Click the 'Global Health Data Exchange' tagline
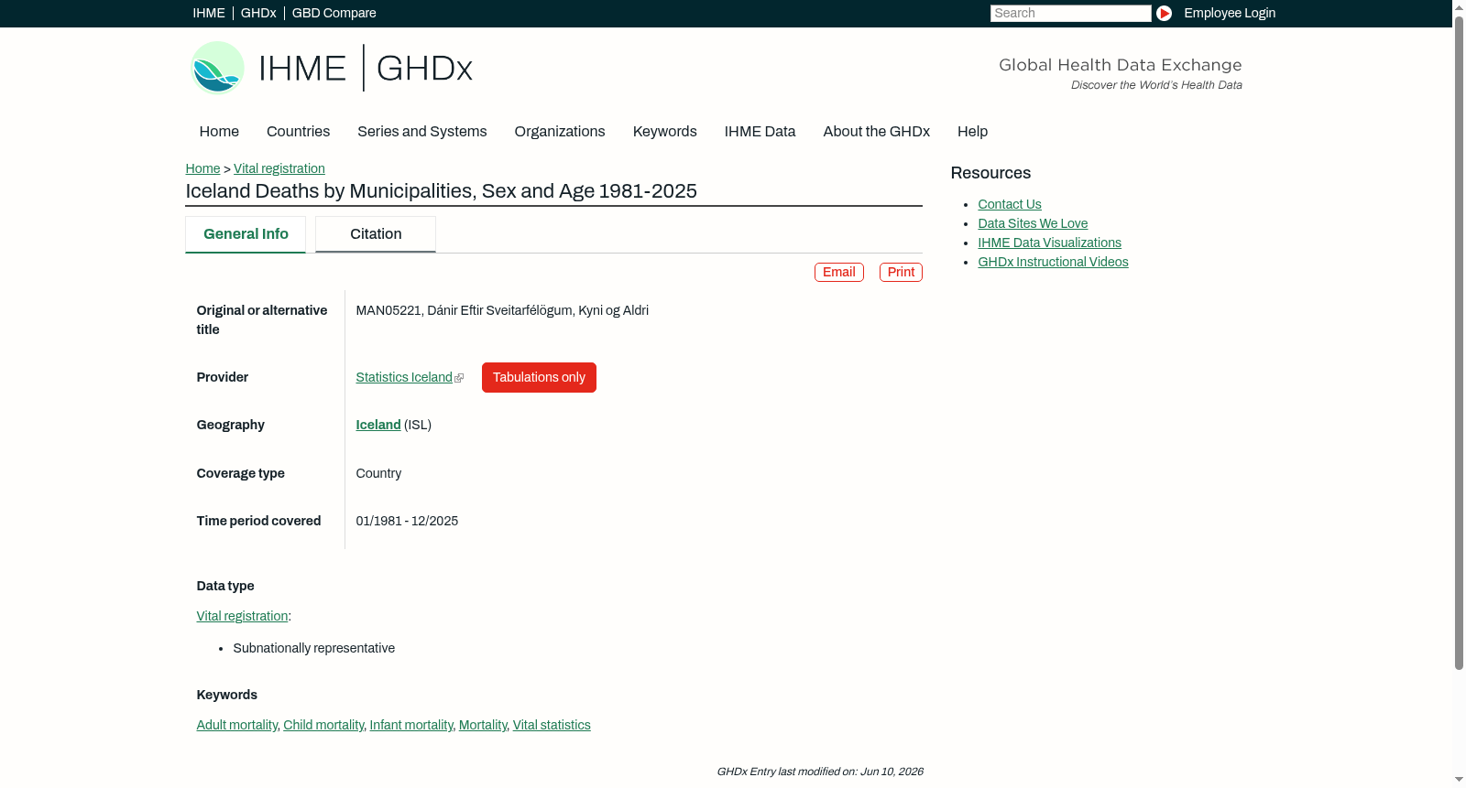Image resolution: width=1466 pixels, height=788 pixels. click(x=1120, y=65)
